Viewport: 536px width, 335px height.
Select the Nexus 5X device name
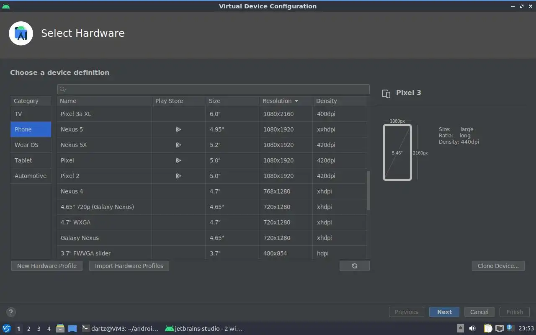[x=74, y=145]
